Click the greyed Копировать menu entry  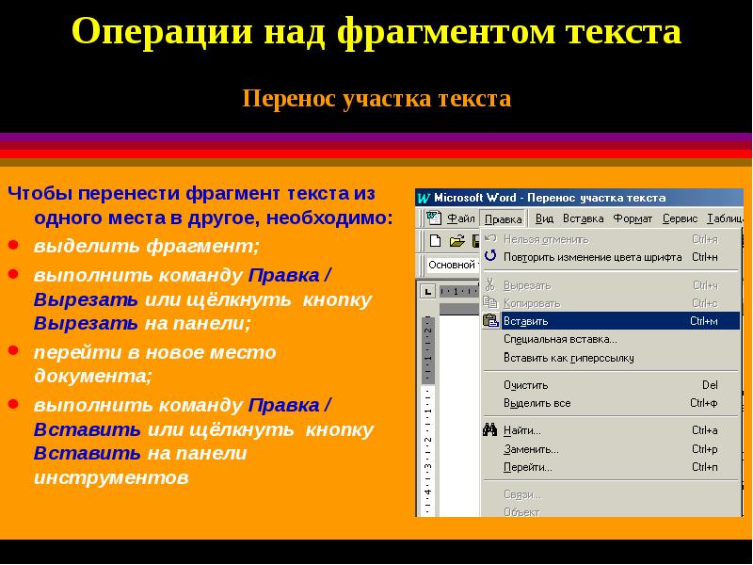(611, 303)
